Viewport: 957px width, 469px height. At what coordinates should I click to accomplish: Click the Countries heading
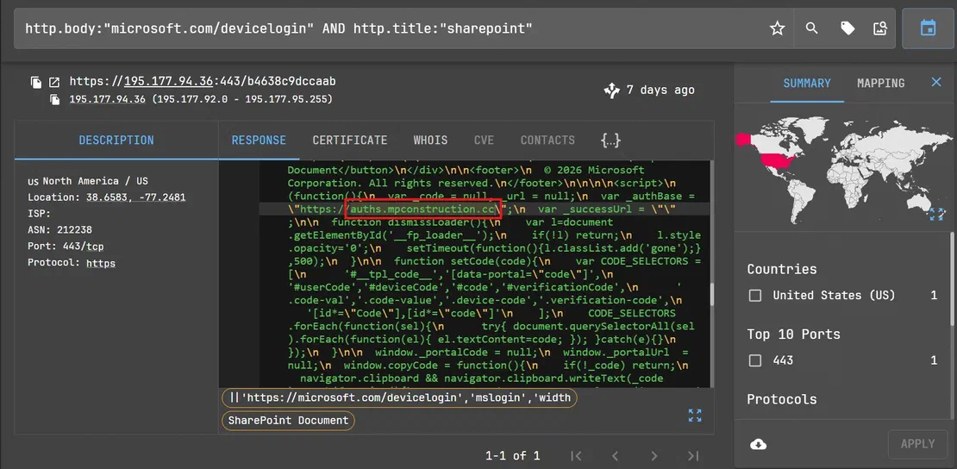(781, 269)
